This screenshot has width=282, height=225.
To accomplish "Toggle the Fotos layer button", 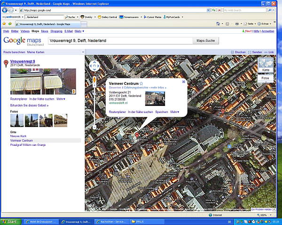I will [266, 78].
